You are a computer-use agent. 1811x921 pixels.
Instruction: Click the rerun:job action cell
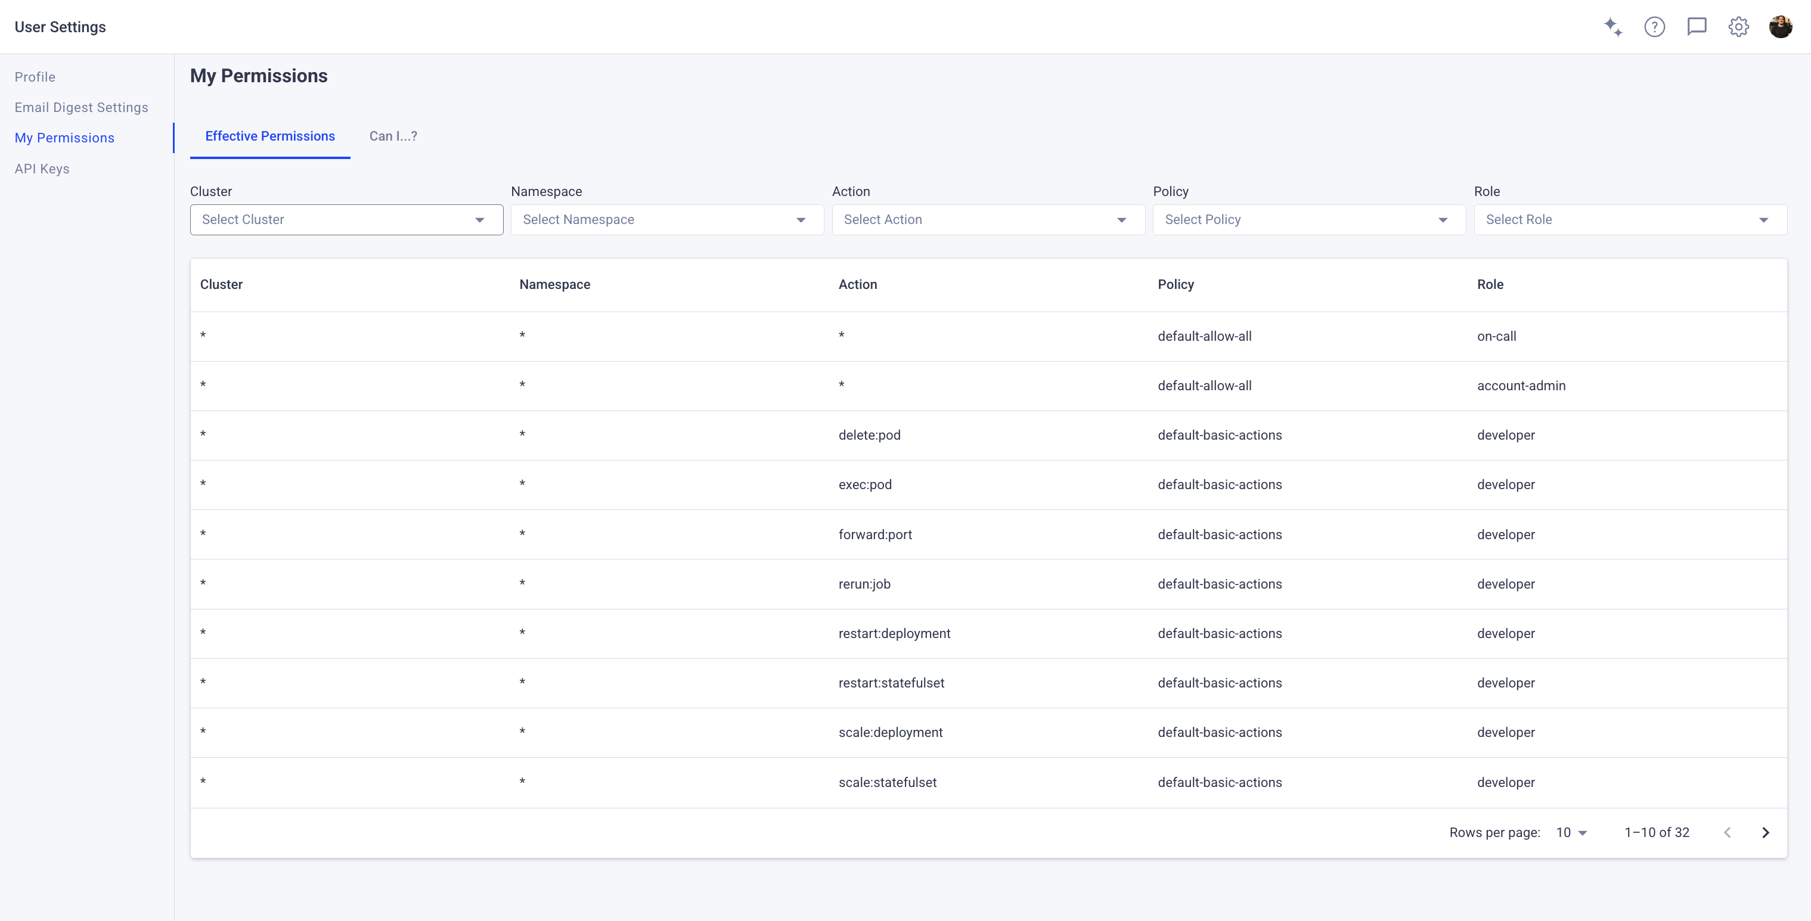click(864, 584)
